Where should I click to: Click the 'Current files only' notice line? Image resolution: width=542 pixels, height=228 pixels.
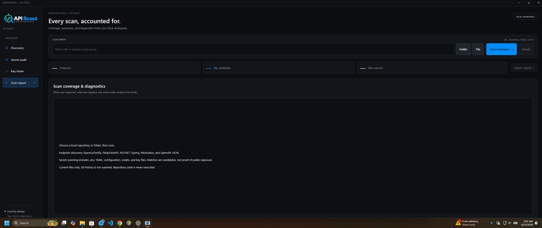(107, 167)
